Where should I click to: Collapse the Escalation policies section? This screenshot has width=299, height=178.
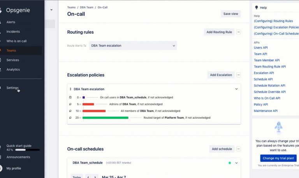click(x=238, y=75)
